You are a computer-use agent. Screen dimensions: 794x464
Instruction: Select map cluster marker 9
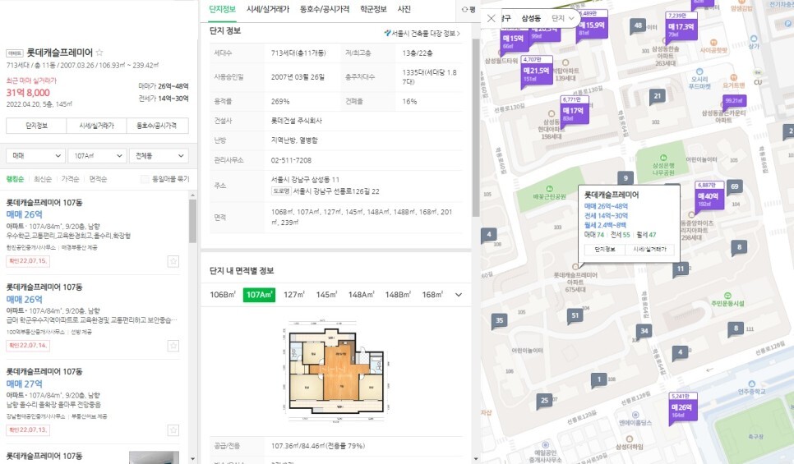[626, 177]
